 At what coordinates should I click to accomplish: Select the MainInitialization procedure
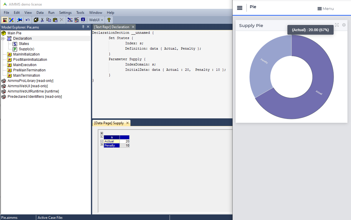click(27, 54)
